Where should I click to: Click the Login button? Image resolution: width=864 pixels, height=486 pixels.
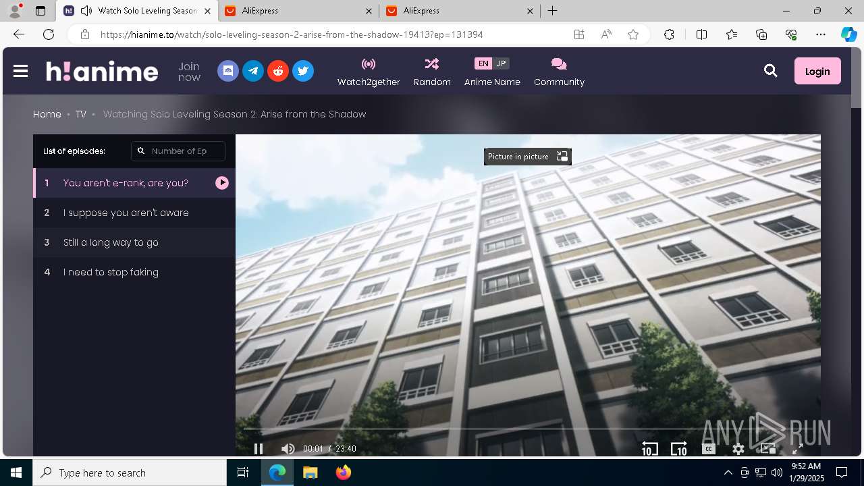tap(817, 71)
